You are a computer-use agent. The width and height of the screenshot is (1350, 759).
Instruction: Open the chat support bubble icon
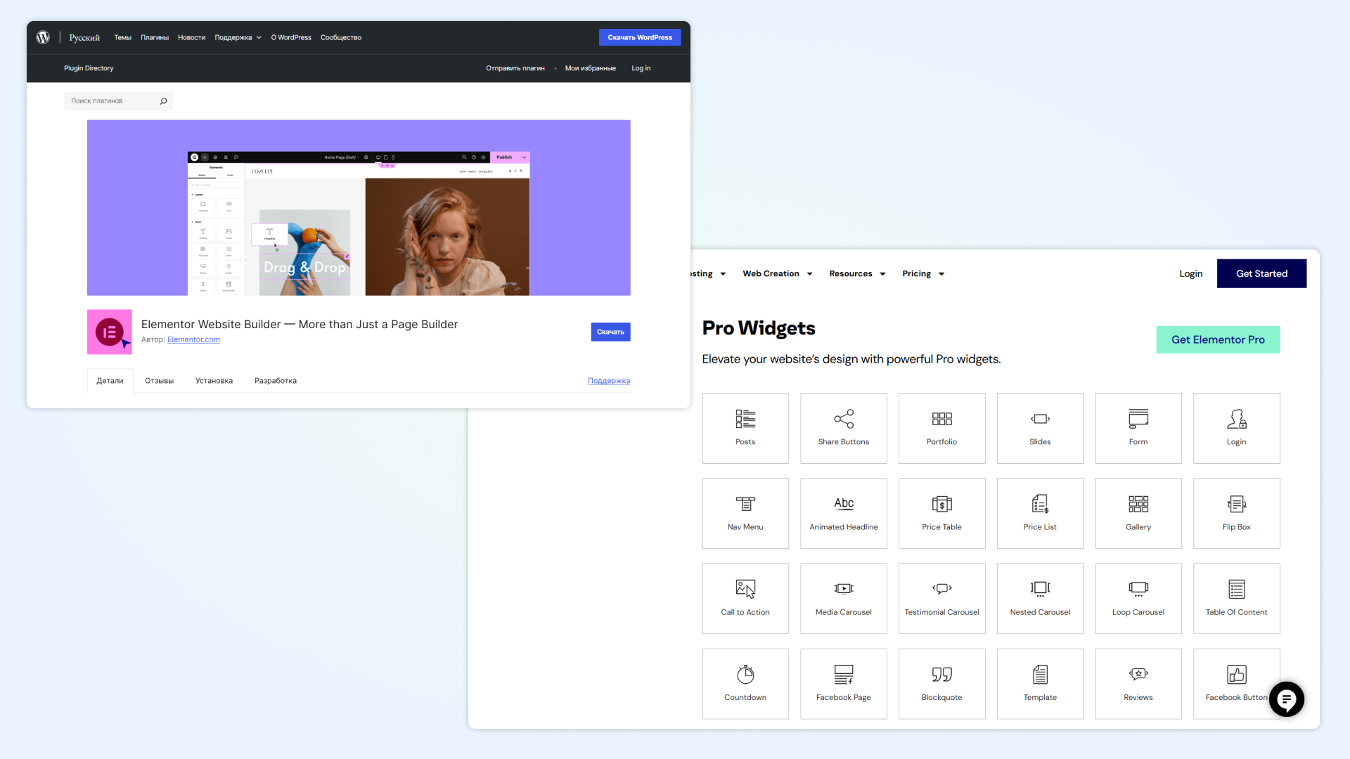pos(1287,699)
